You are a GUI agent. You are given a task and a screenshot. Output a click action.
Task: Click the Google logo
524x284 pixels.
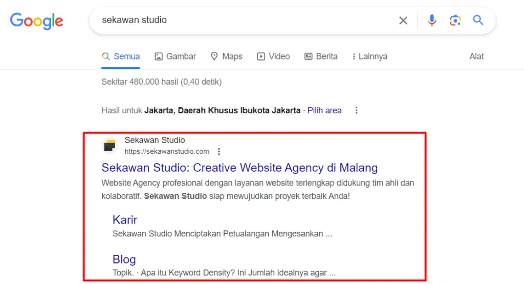[36, 21]
